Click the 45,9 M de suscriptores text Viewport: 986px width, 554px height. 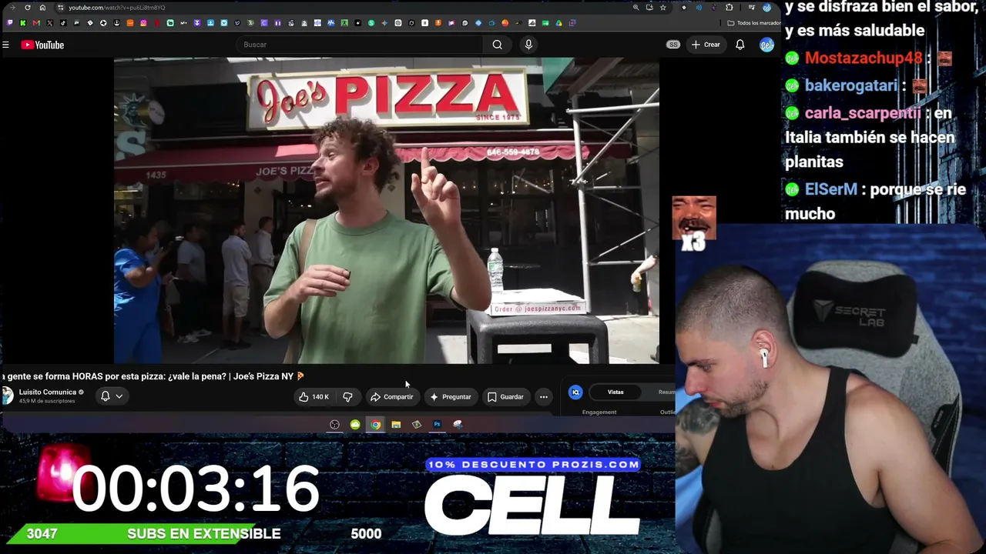(x=47, y=401)
